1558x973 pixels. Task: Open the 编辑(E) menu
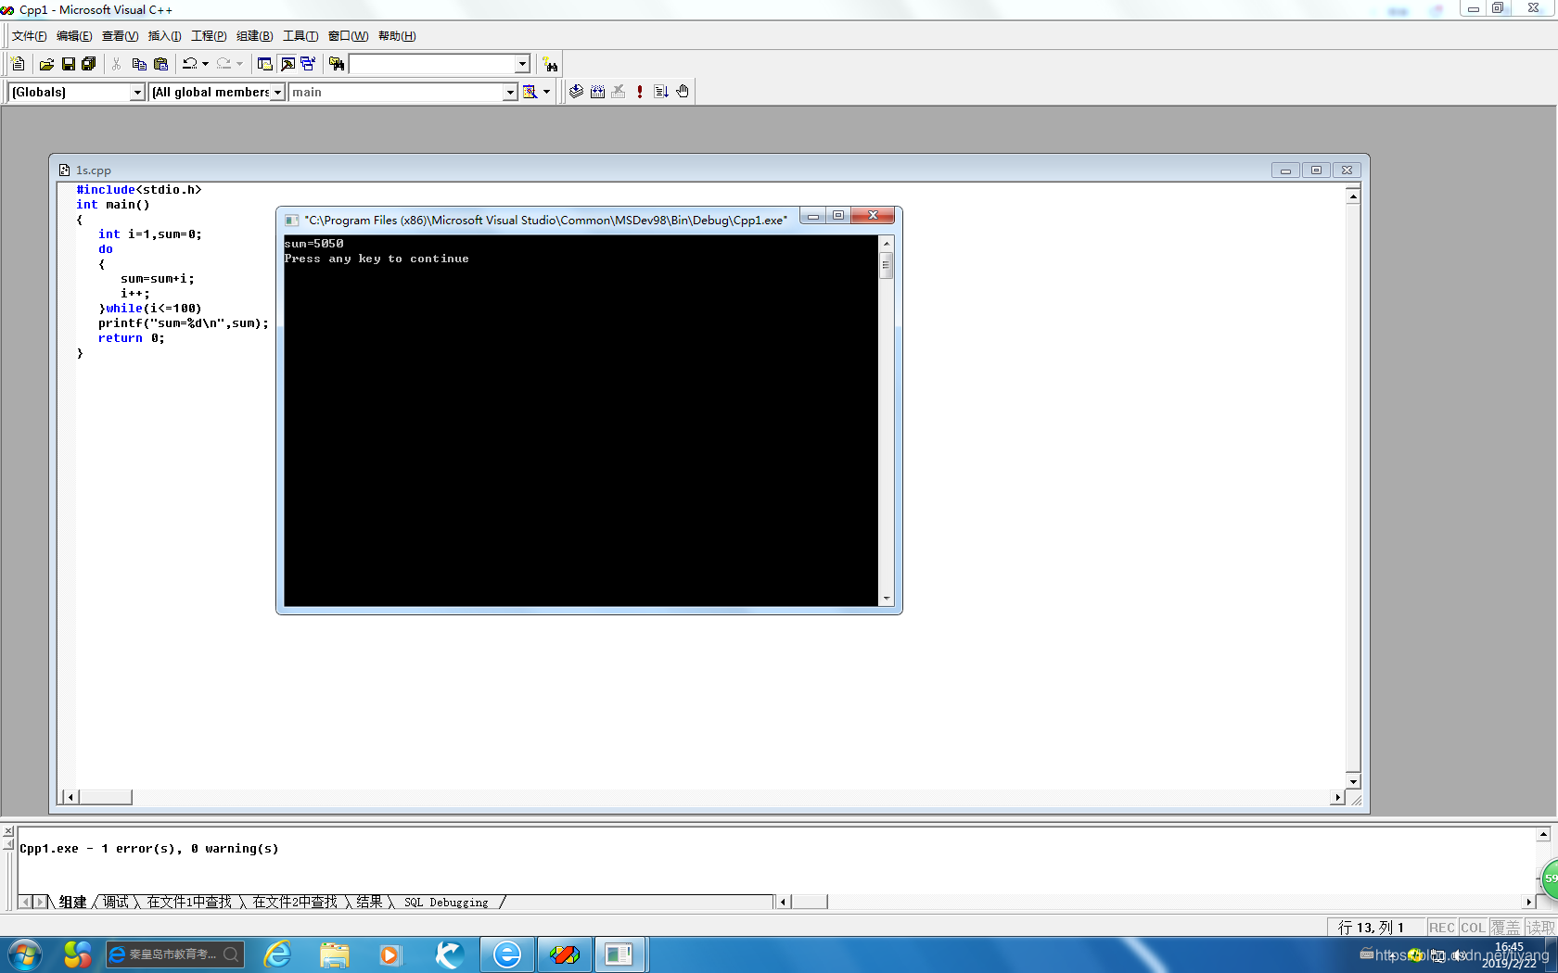pos(74,36)
